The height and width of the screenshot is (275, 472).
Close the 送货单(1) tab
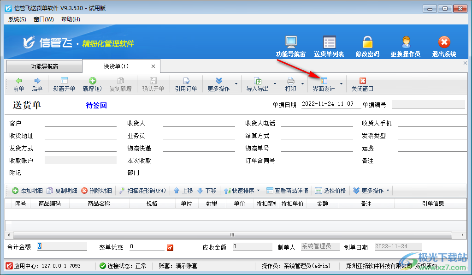(153, 66)
